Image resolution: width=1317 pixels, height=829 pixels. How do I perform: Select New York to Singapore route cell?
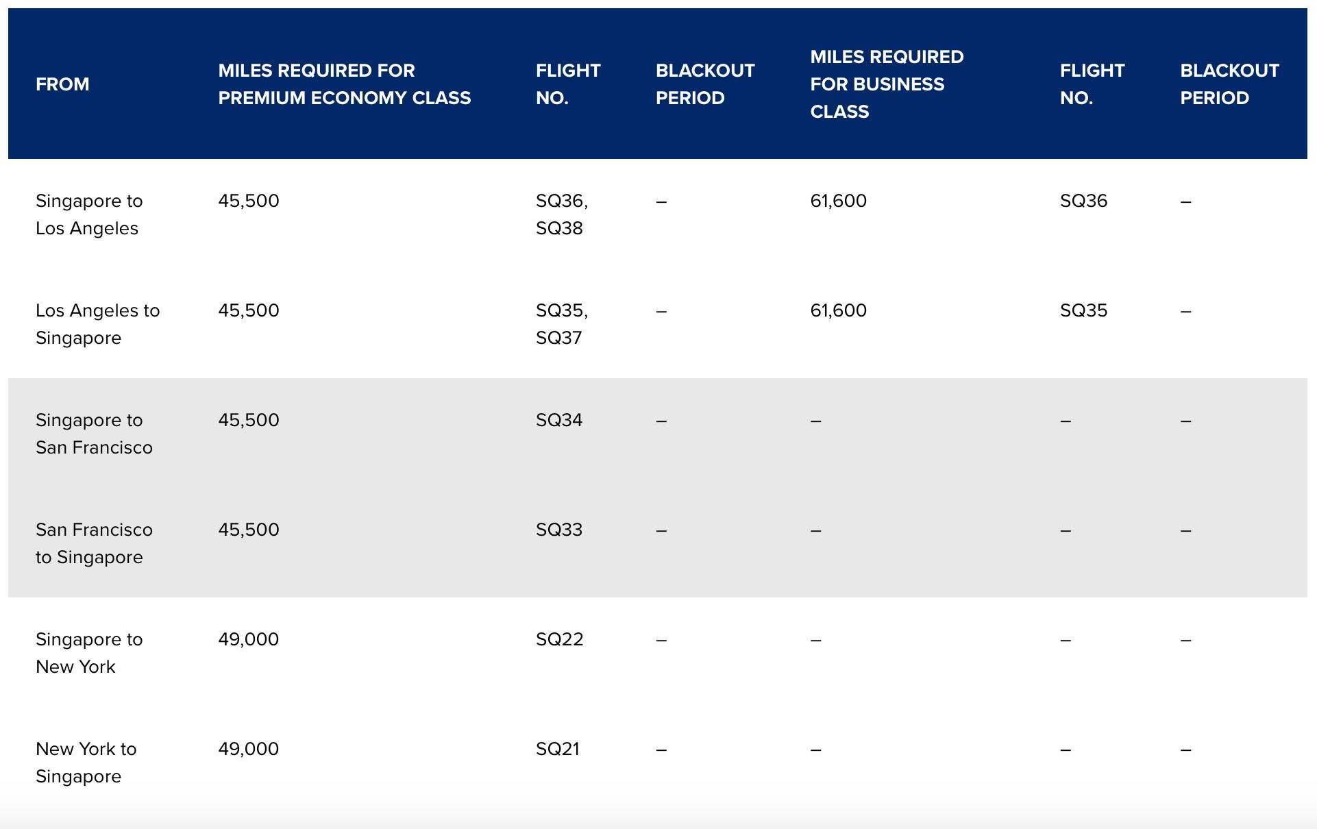(x=86, y=763)
